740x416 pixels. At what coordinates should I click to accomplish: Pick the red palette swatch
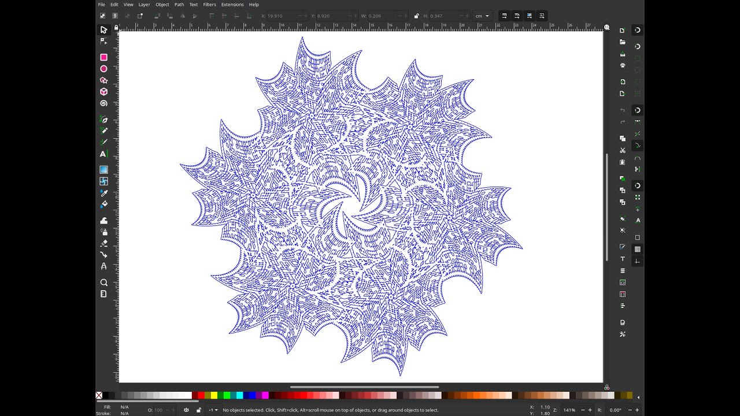pyautogui.click(x=201, y=396)
